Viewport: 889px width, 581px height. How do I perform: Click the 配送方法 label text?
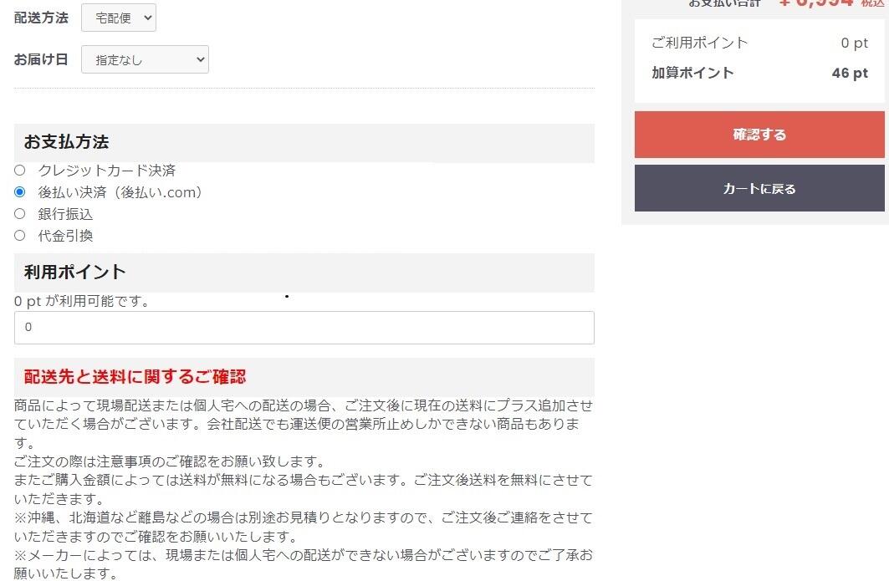tap(41, 18)
